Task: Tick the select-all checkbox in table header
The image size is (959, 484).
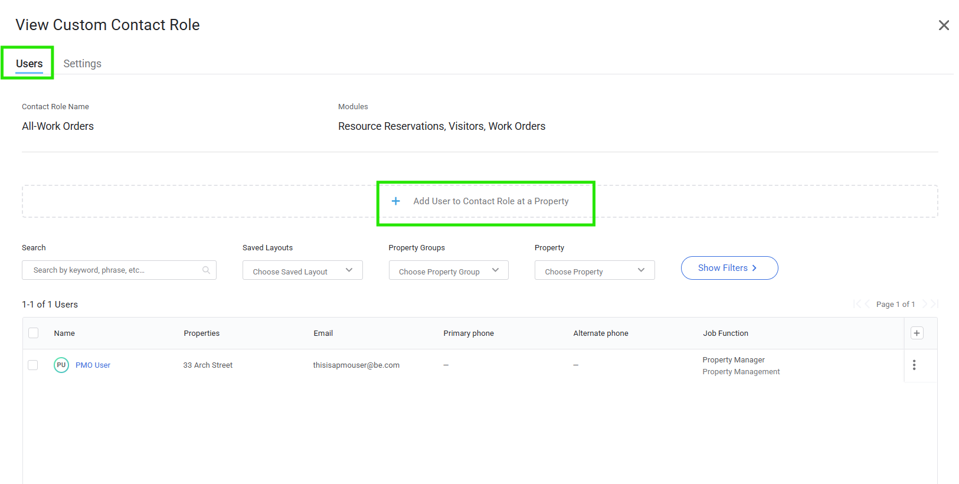Action: pos(34,333)
